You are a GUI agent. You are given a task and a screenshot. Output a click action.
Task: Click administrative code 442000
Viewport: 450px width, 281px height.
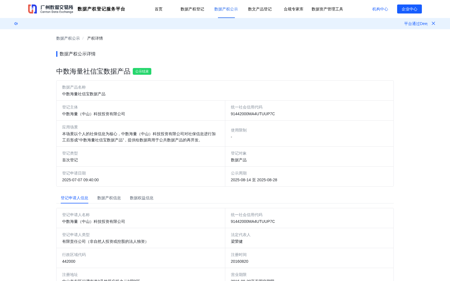(69, 261)
